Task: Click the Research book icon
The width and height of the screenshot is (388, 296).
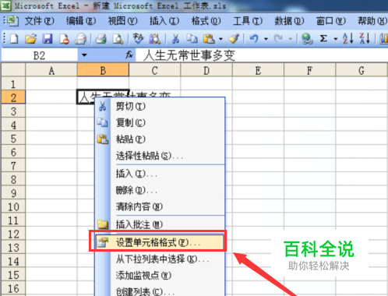Action: [x=155, y=39]
